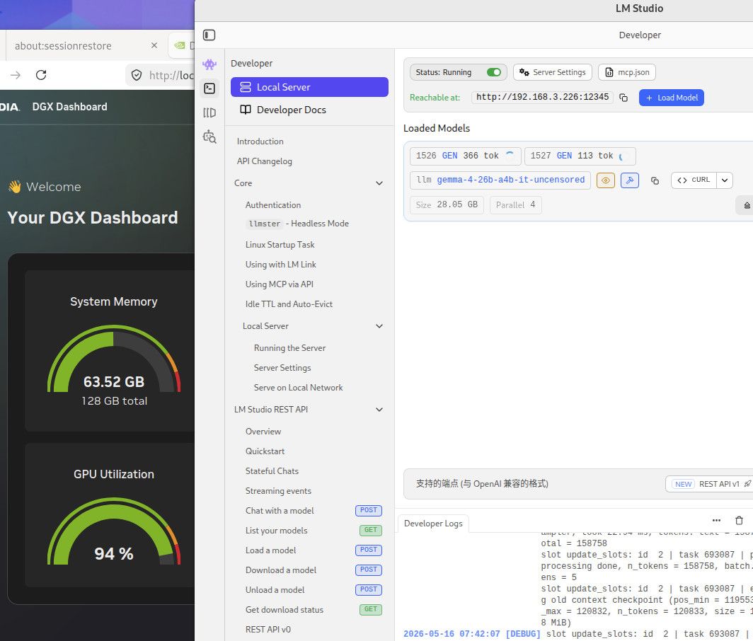Image resolution: width=753 pixels, height=641 pixels.
Task: Open the Stateful Chats docs page
Action: point(272,471)
